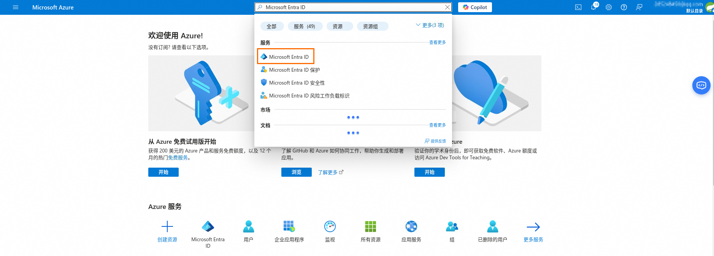714x256 pixels.
Task: Open Microsoft Entra ID 安全性 result
Action: pyautogui.click(x=297, y=83)
